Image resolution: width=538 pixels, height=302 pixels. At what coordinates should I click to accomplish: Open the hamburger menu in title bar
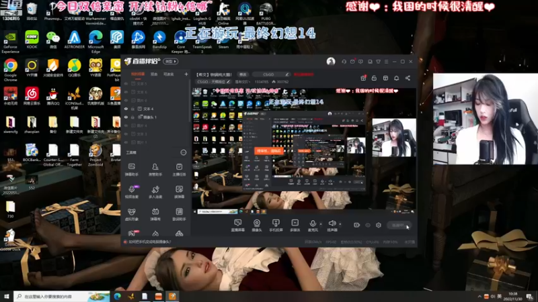point(386,62)
